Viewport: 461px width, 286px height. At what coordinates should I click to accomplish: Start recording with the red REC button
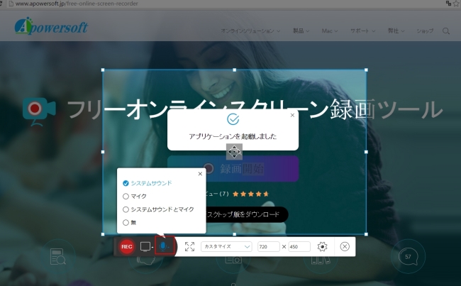point(127,246)
